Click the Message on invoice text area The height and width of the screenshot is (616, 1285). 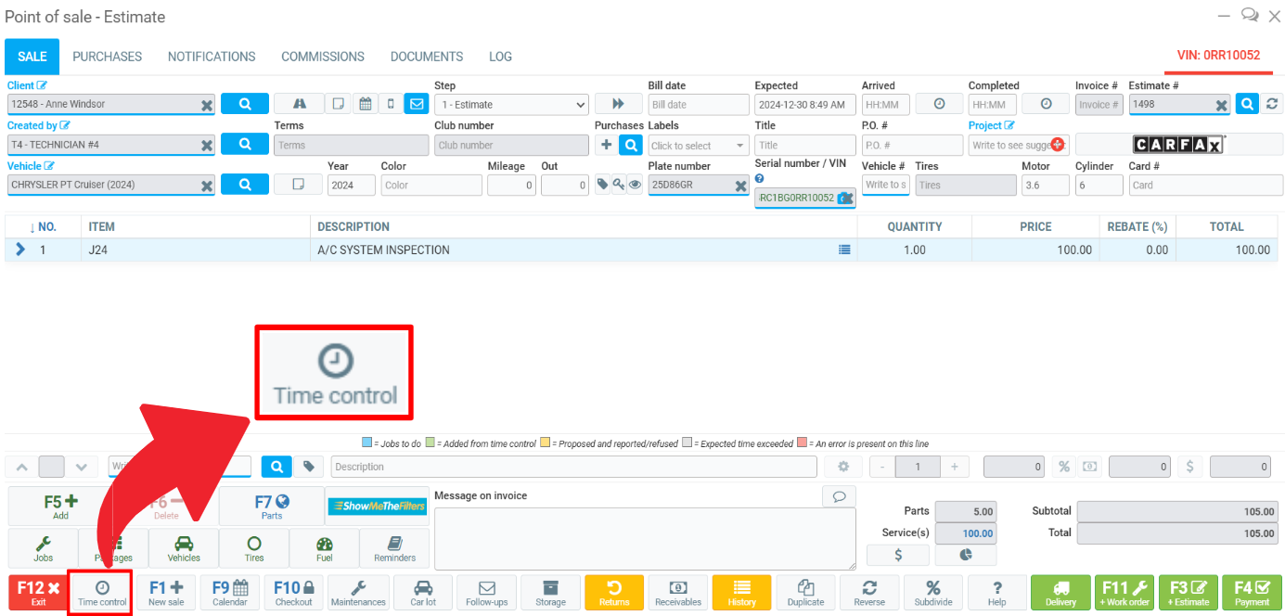pos(644,538)
